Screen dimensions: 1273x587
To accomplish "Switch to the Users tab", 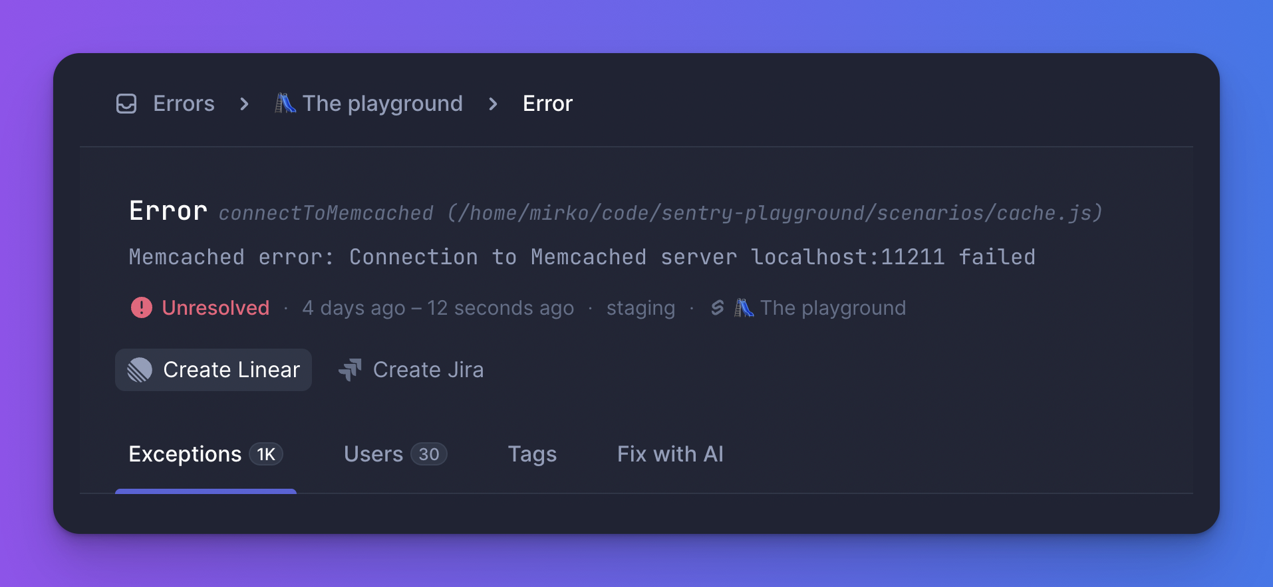I will click(x=395, y=454).
